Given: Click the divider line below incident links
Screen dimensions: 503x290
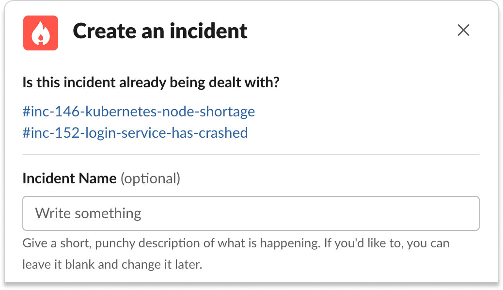Looking at the screenshot, I should (x=251, y=155).
